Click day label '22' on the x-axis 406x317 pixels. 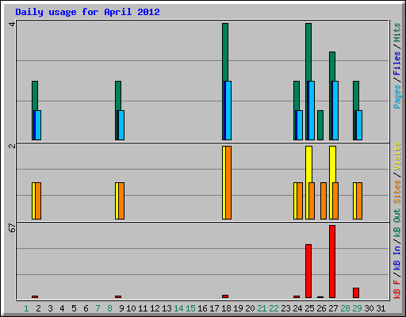click(274, 308)
